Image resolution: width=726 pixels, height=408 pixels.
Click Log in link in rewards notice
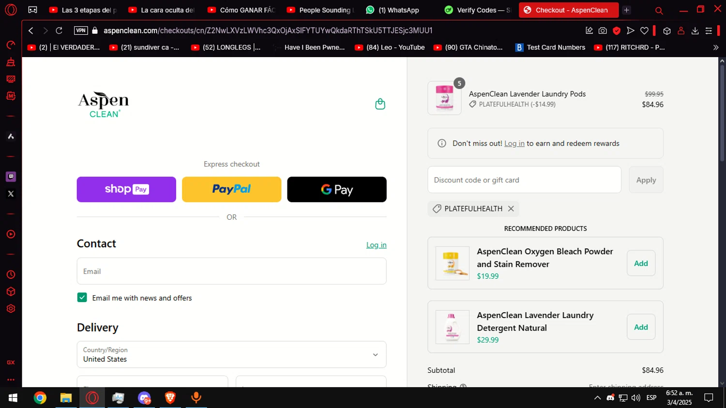click(514, 143)
